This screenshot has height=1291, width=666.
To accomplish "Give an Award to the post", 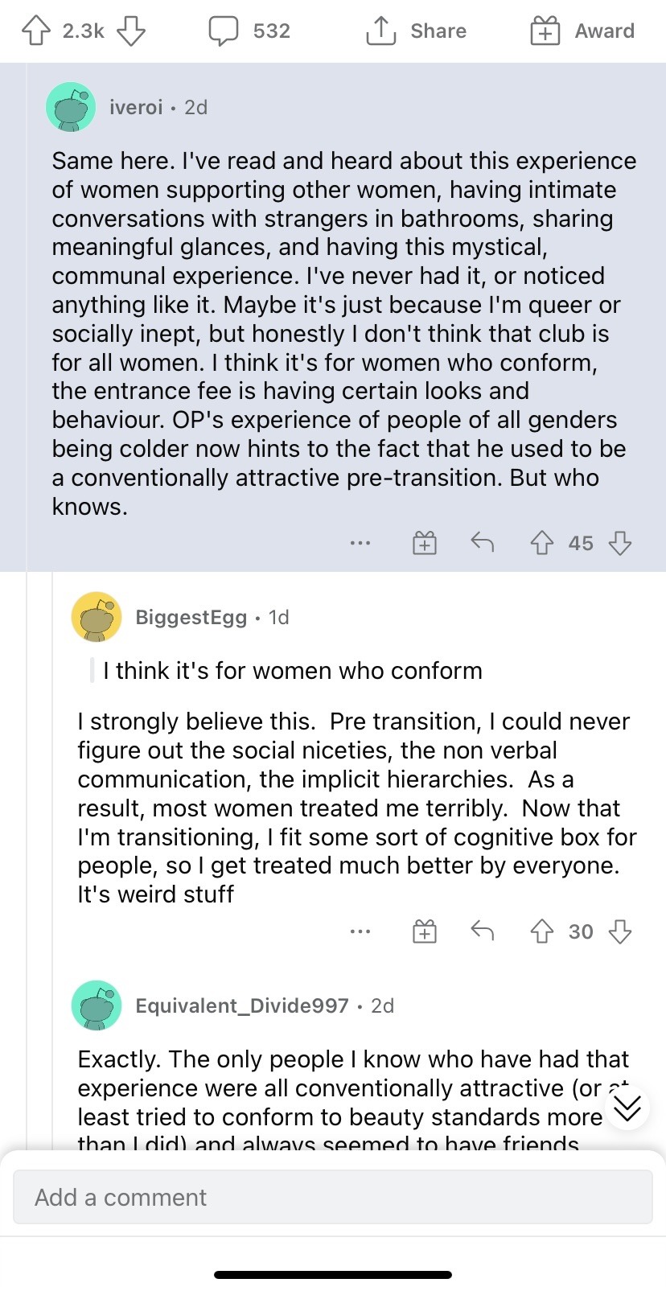I will coord(582,31).
